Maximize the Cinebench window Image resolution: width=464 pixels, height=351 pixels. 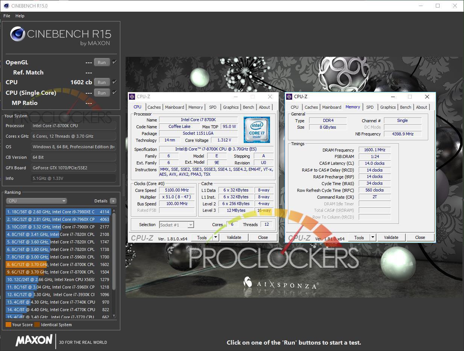[438, 6]
